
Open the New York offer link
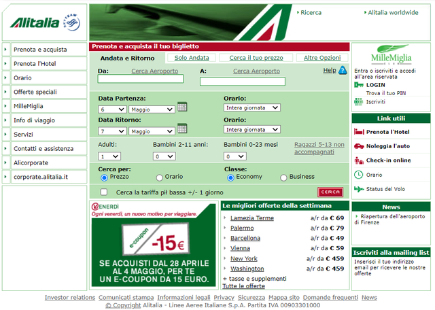244,258
